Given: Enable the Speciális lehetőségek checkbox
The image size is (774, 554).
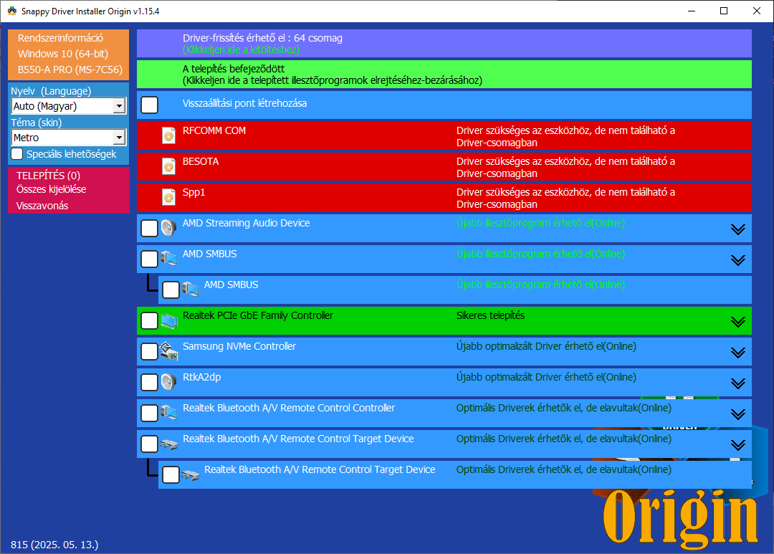Looking at the screenshot, I should (x=17, y=154).
